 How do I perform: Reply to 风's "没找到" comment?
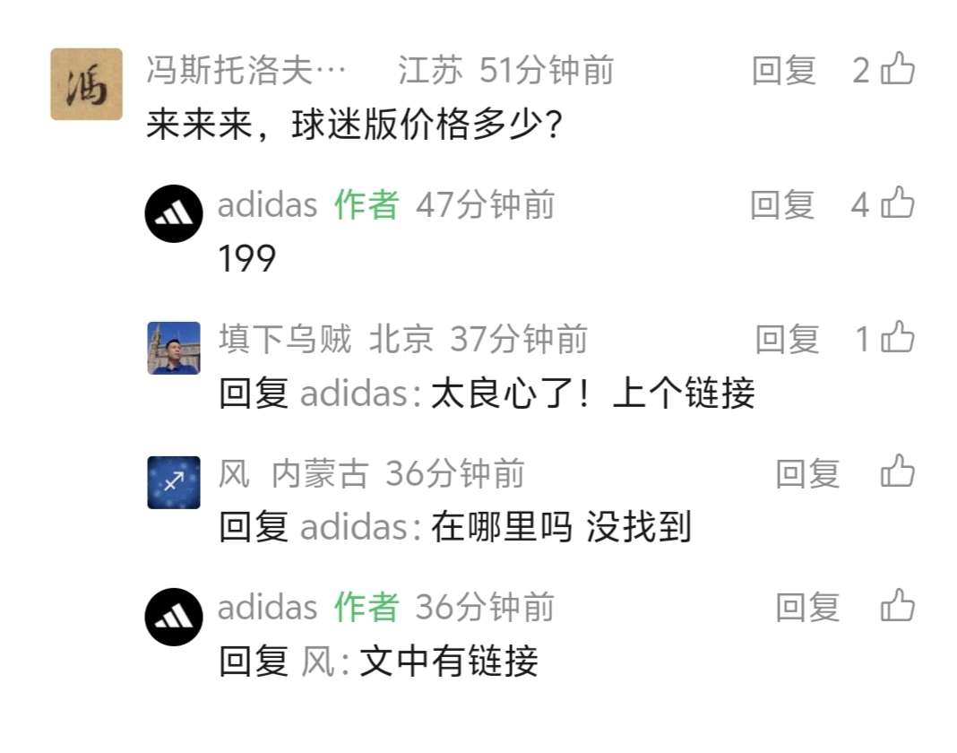point(807,473)
